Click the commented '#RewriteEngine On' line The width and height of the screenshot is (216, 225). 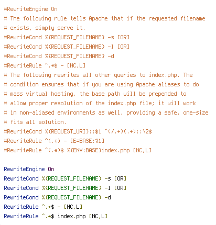(30, 9)
